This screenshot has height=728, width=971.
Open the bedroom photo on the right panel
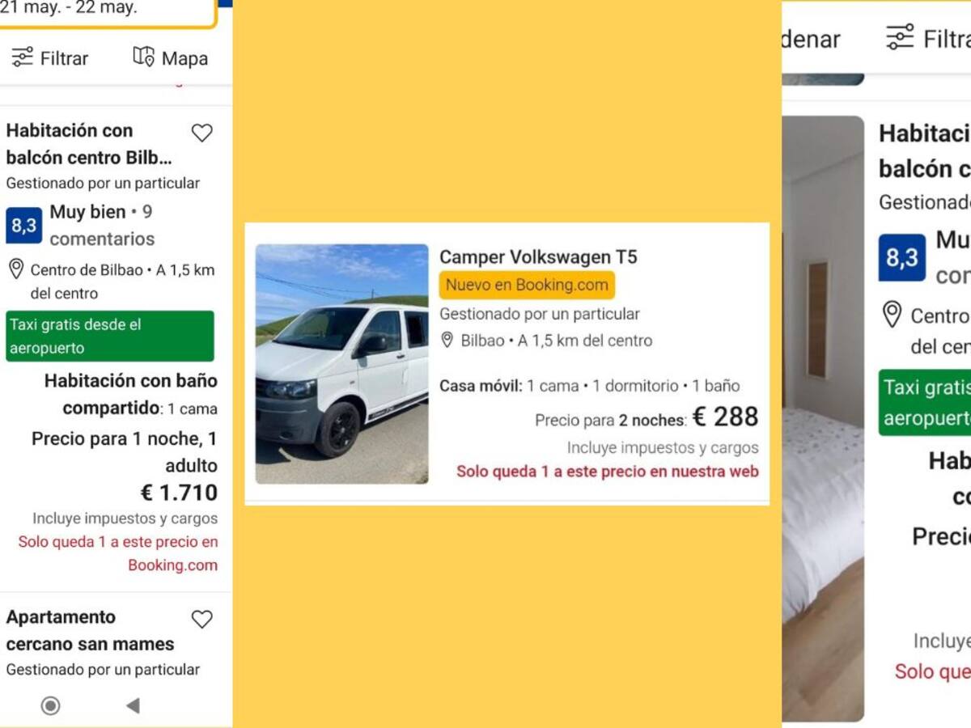823,418
